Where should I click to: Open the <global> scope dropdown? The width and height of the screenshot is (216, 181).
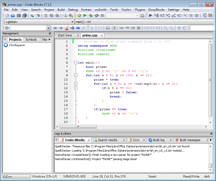tap(72, 22)
